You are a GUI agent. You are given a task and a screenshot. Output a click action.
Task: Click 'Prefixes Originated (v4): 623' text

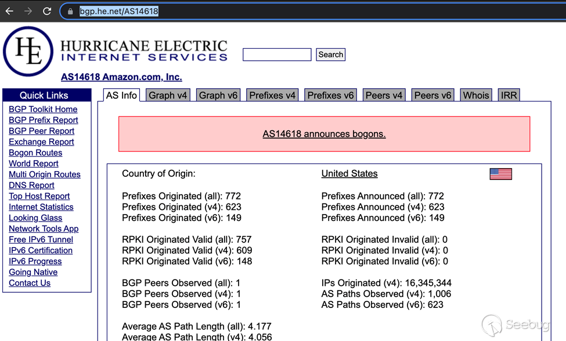(x=182, y=207)
